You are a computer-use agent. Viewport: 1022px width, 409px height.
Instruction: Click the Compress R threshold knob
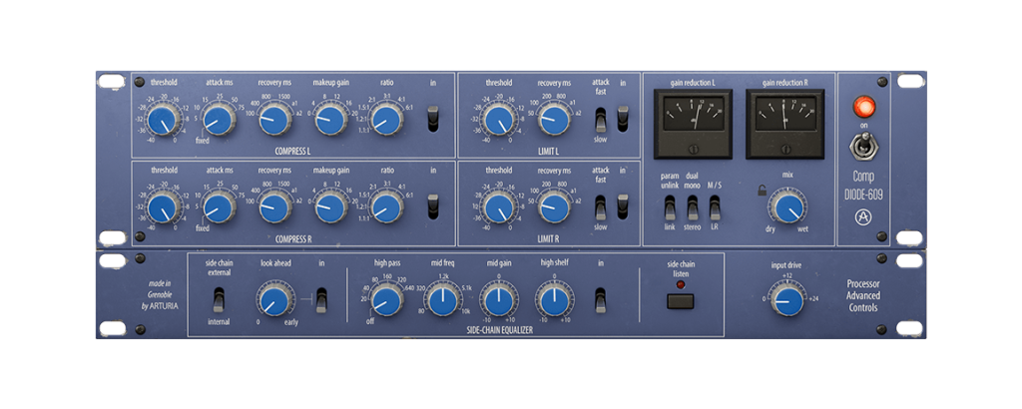pyautogui.click(x=164, y=208)
